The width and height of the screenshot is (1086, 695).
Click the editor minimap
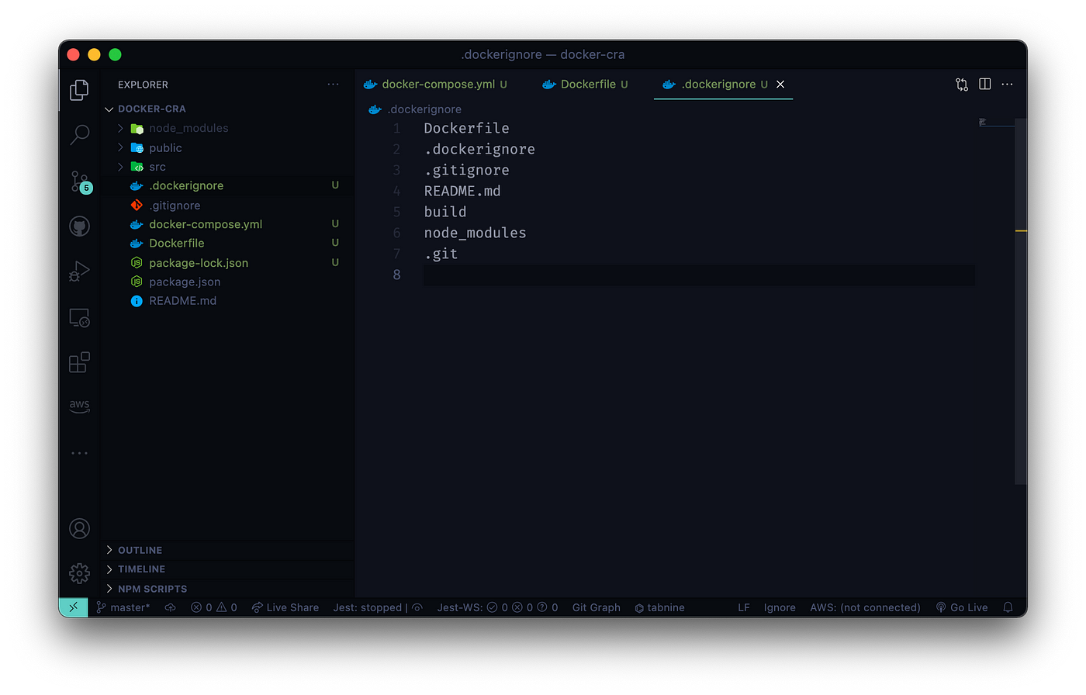click(996, 122)
